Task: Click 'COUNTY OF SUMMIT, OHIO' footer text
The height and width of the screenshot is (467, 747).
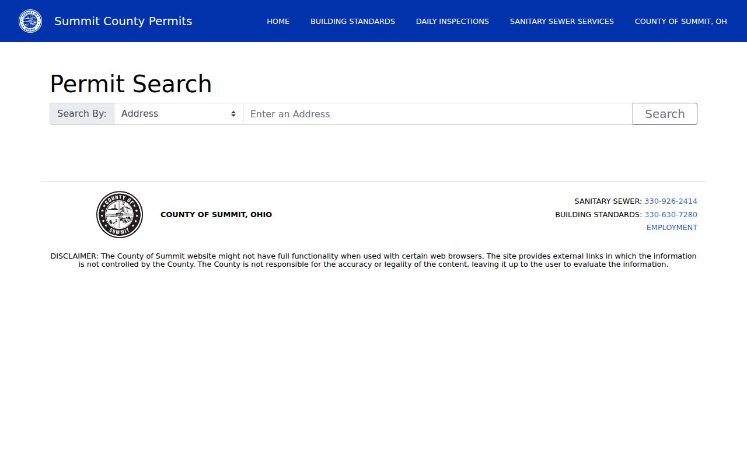Action: pyautogui.click(x=216, y=215)
